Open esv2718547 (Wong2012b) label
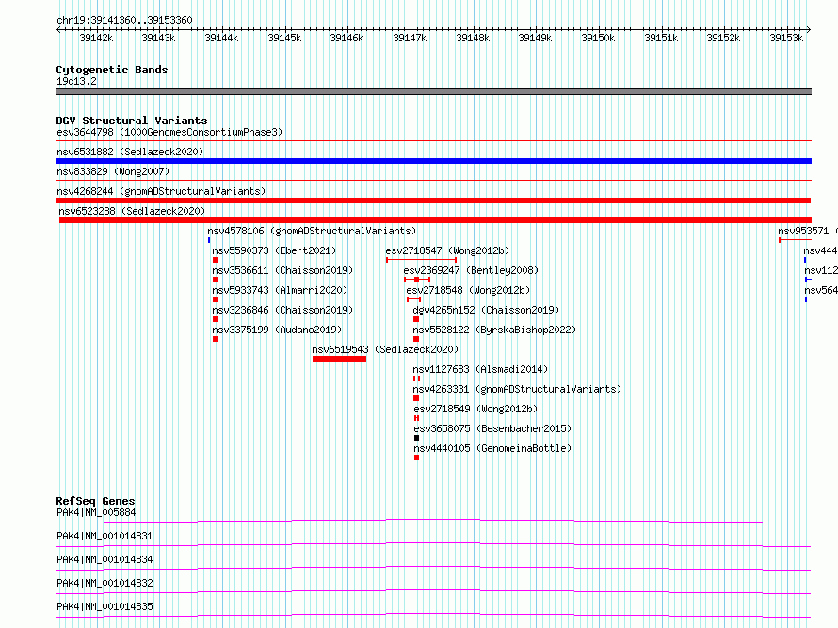The width and height of the screenshot is (838, 628). coord(447,250)
